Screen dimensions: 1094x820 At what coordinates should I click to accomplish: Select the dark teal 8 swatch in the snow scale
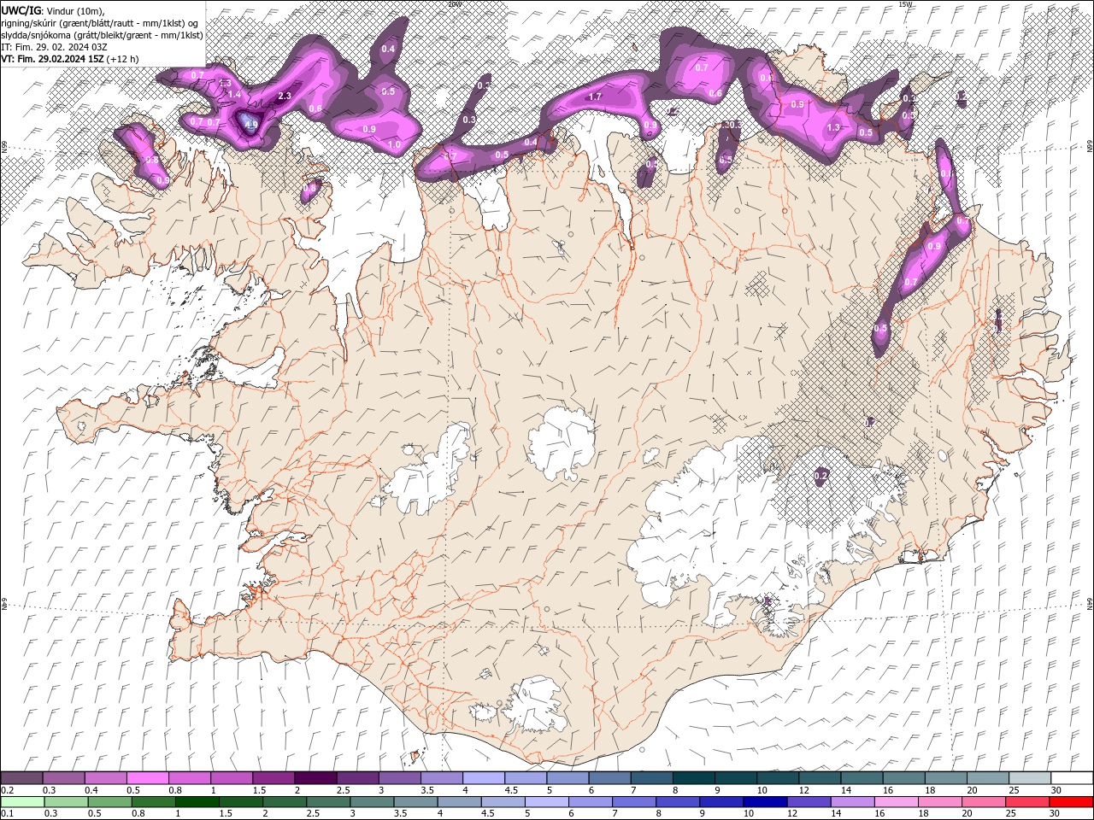692,778
